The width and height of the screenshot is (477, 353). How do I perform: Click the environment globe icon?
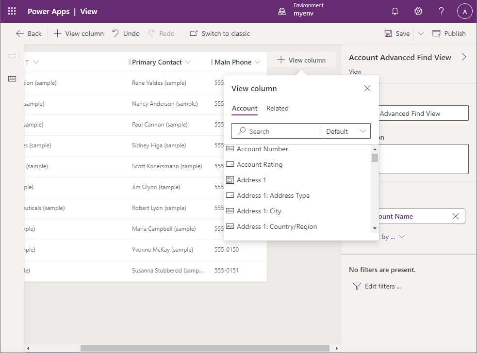pos(282,12)
